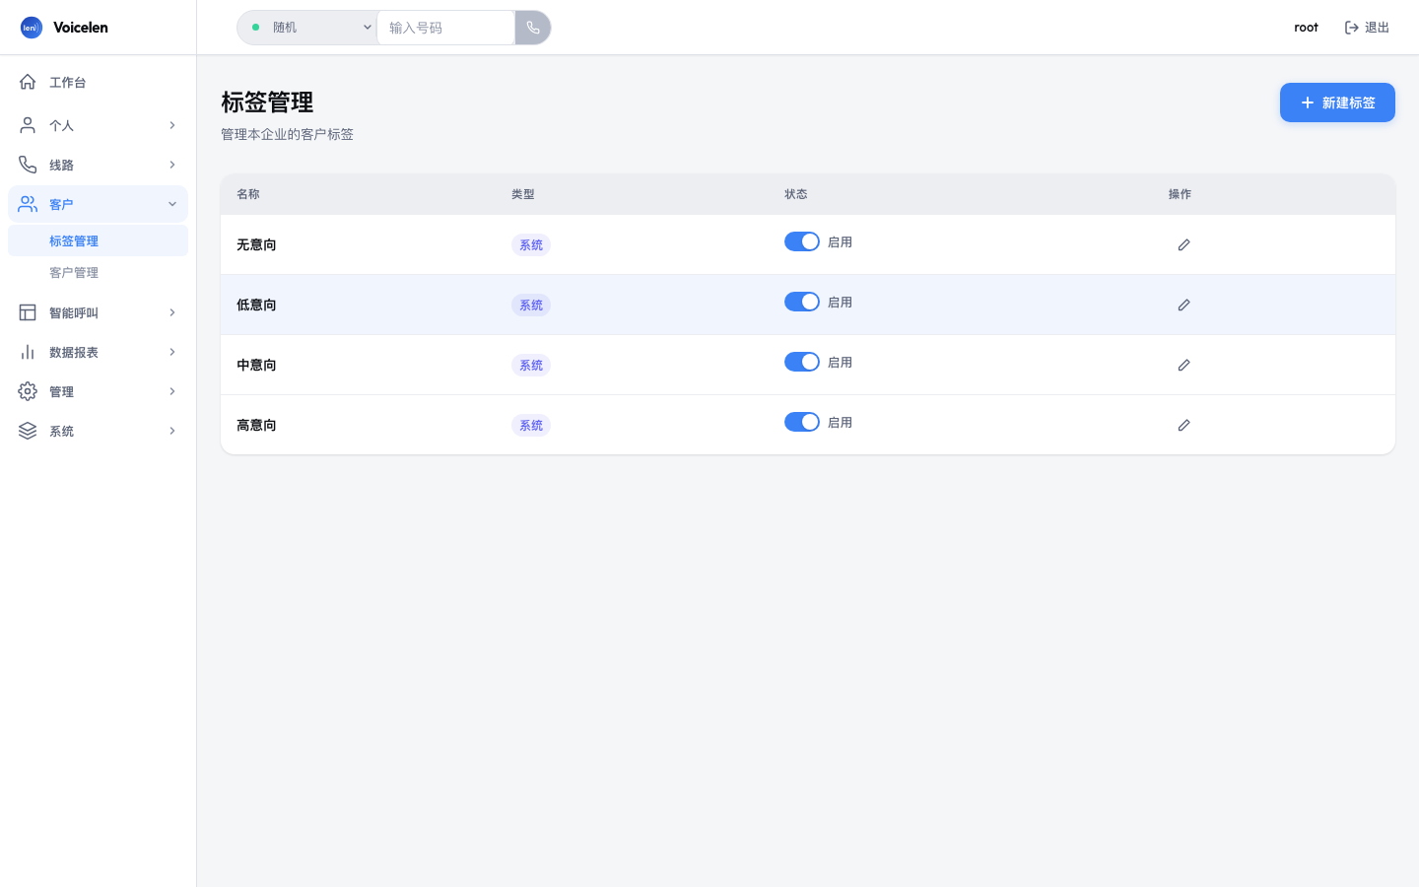
Task: Click the layout icon beside 智能呼叫
Action: click(28, 312)
